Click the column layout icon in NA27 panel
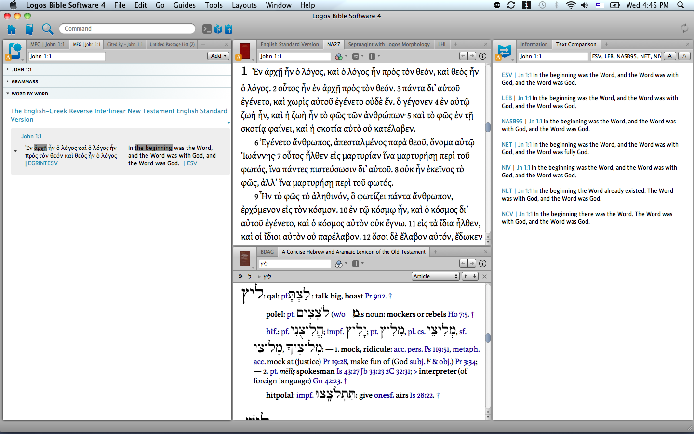 tap(374, 56)
